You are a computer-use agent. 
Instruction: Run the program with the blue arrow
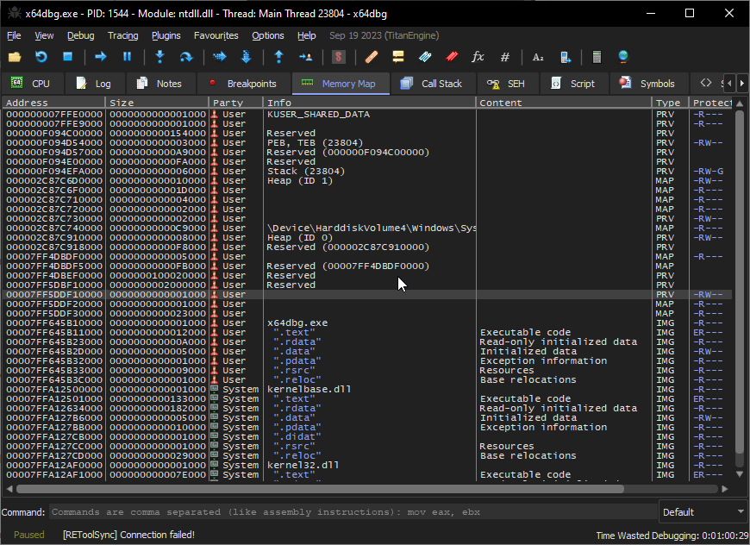100,57
